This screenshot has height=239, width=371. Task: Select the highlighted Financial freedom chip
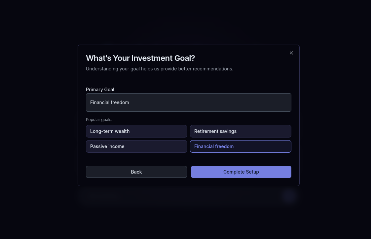coord(240,146)
